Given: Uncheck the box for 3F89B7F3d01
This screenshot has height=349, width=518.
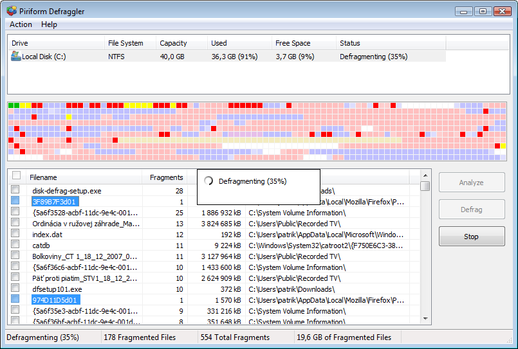Looking at the screenshot, I should 15,201.
